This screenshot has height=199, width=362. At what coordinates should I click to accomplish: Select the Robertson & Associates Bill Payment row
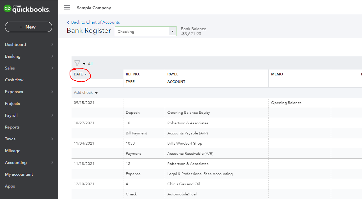click(188, 123)
